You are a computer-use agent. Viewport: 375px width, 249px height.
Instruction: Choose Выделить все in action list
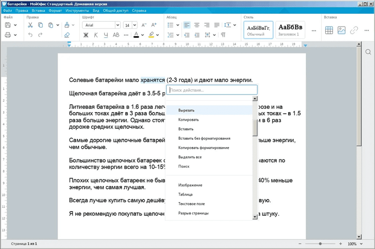(x=209, y=157)
